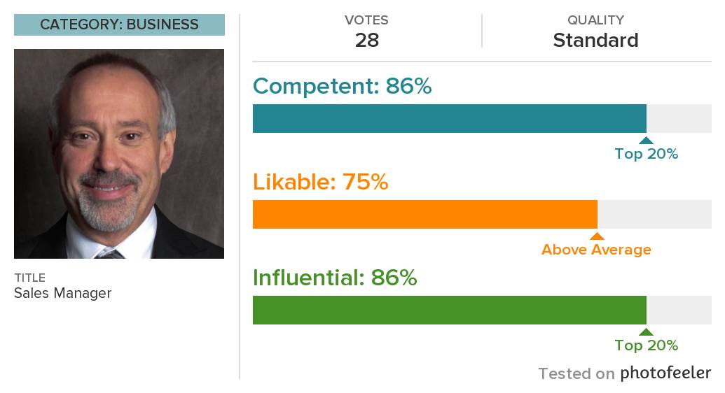
Task: Click the Category: Business banner
Action: tap(119, 25)
